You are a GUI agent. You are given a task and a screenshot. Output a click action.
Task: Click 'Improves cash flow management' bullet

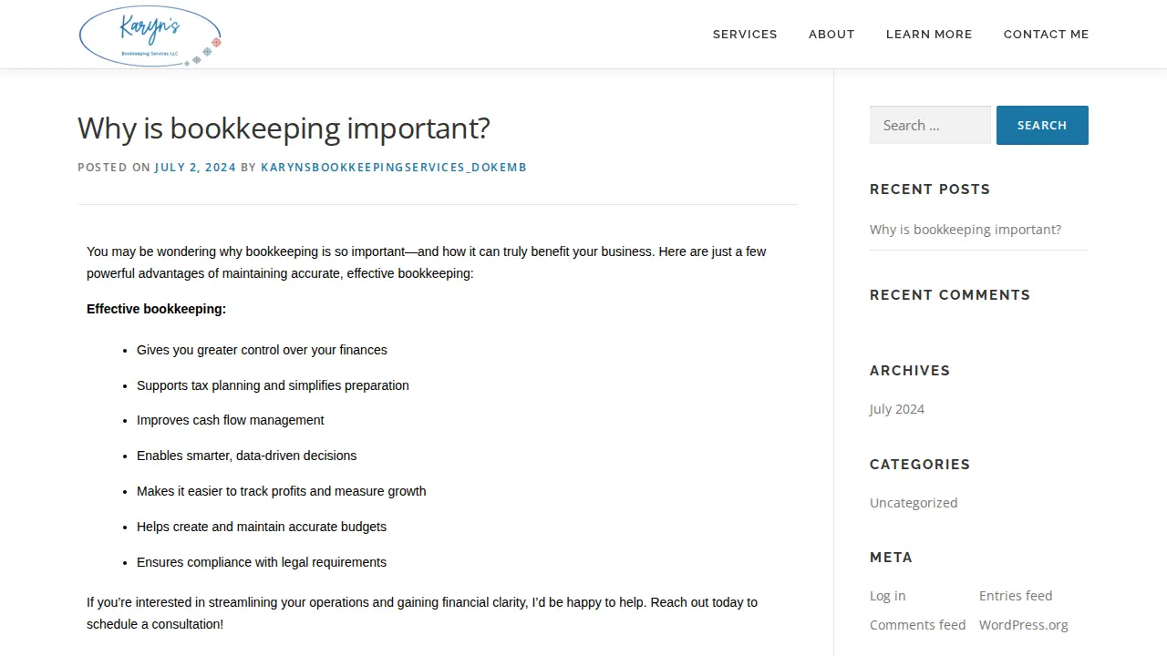pos(231,420)
